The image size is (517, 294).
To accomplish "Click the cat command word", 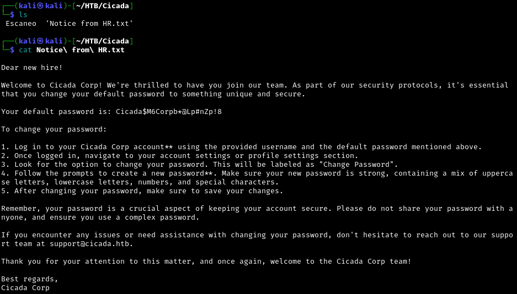I will [x=25, y=50].
